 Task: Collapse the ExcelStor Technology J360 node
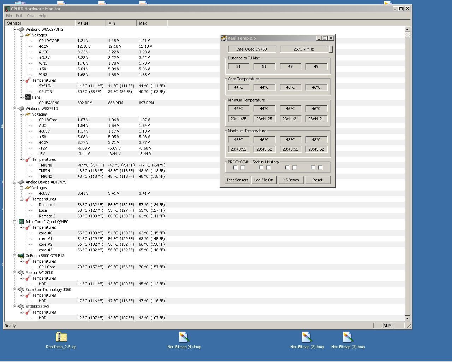pyautogui.click(x=15, y=290)
